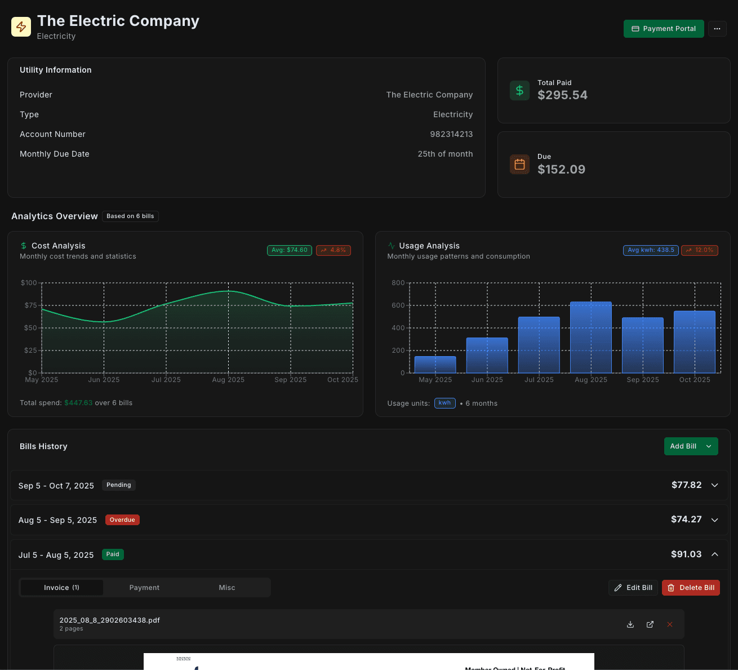Expand the Sep 5 - Oct 7 pending bill
The width and height of the screenshot is (738, 670).
click(714, 485)
